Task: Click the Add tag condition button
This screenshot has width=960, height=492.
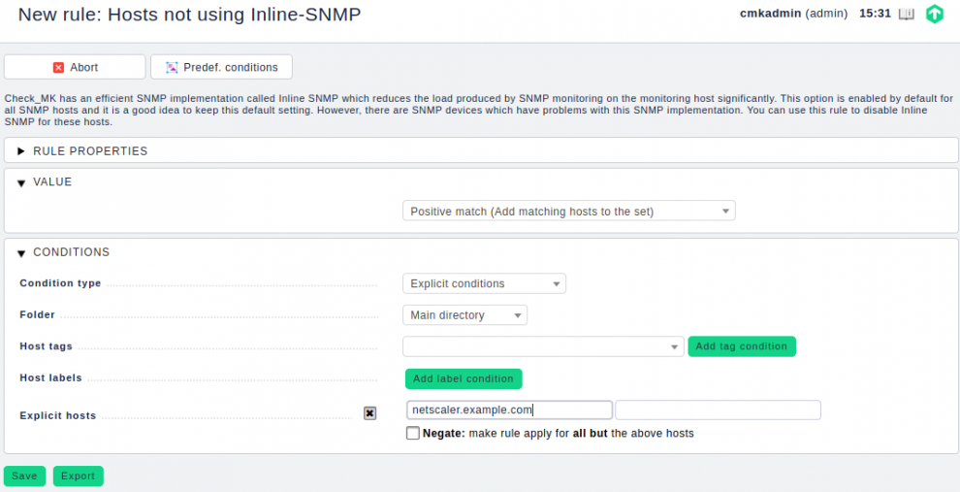Action: (742, 346)
